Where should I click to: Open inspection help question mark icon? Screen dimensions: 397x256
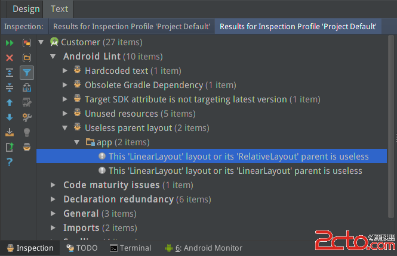click(x=10, y=162)
